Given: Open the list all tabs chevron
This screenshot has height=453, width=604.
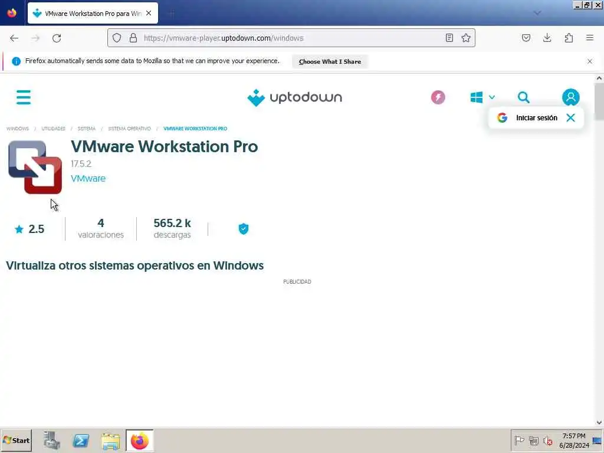Looking at the screenshot, I should [x=537, y=14].
